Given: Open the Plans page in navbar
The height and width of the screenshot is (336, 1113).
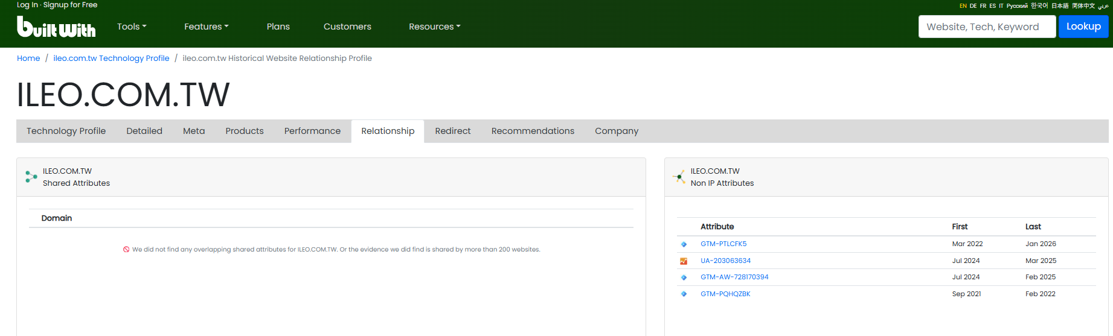Looking at the screenshot, I should pyautogui.click(x=278, y=27).
